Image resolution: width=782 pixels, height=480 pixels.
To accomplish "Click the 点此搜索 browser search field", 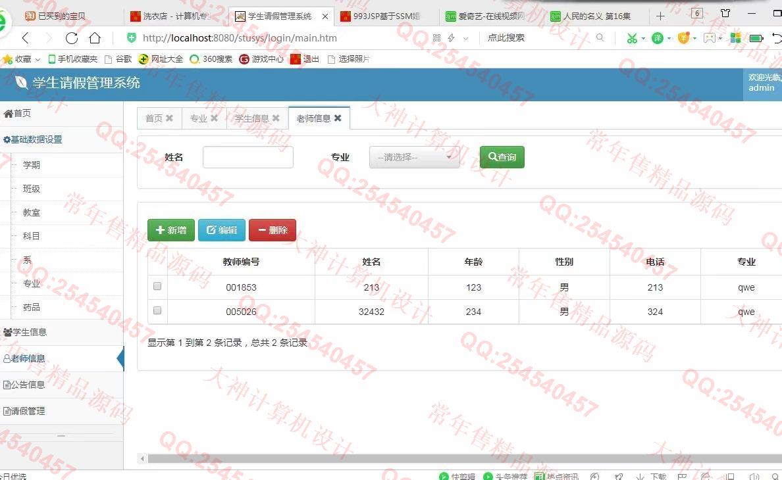I will (506, 38).
